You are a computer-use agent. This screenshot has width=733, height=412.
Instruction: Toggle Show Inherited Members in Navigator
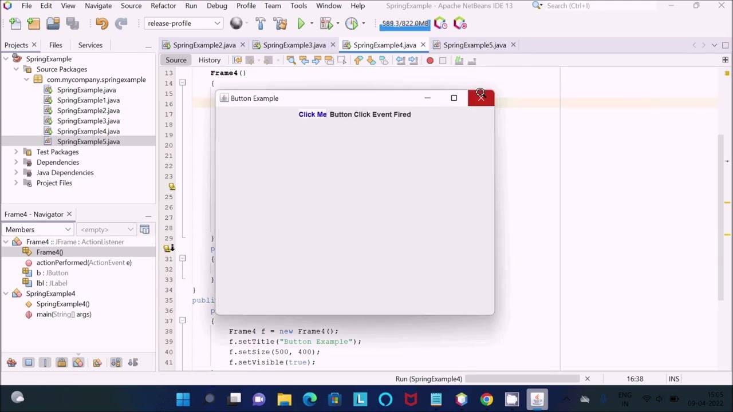11,362
